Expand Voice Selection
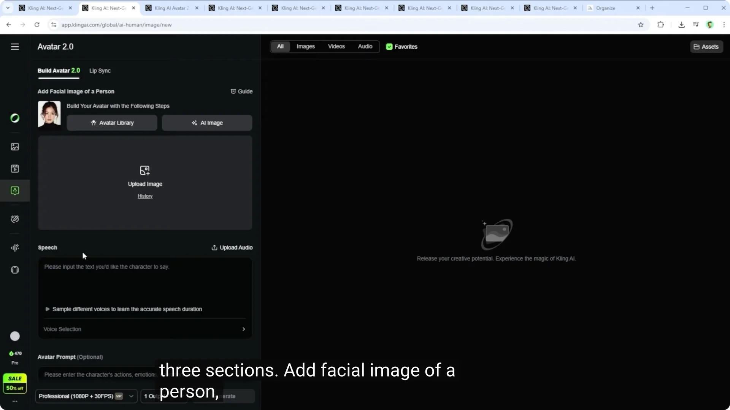This screenshot has height=410, width=730. (145, 329)
